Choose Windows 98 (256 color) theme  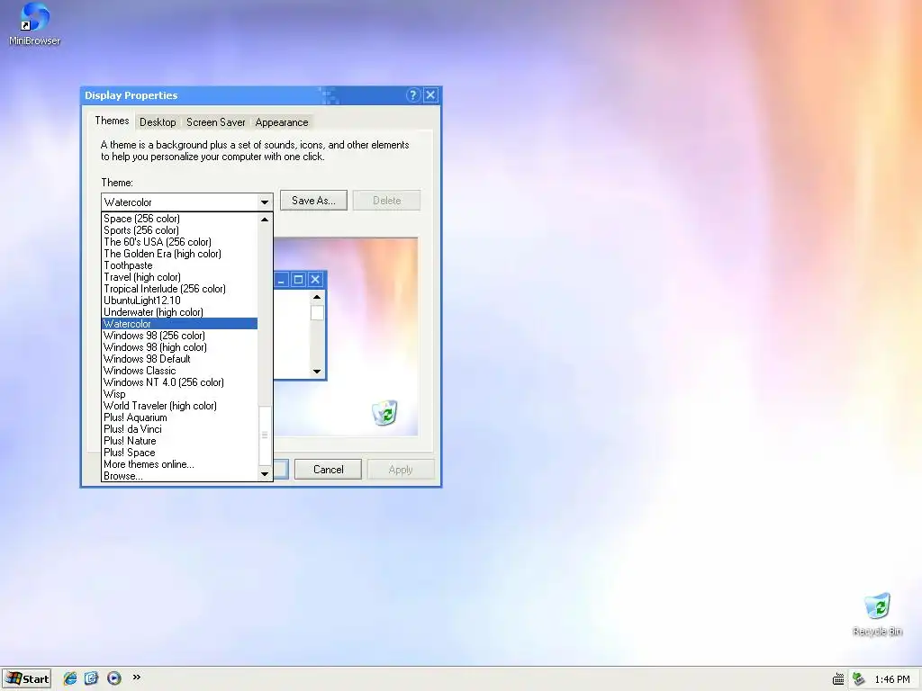(180, 336)
